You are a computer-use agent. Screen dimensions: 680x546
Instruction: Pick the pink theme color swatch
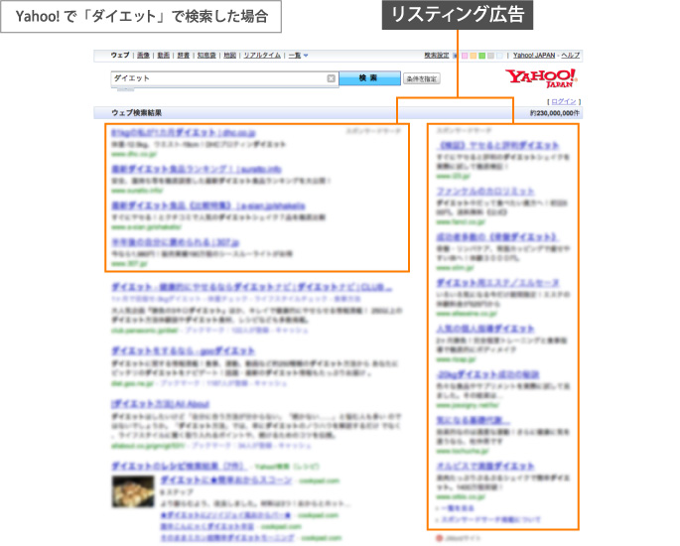[x=465, y=56]
